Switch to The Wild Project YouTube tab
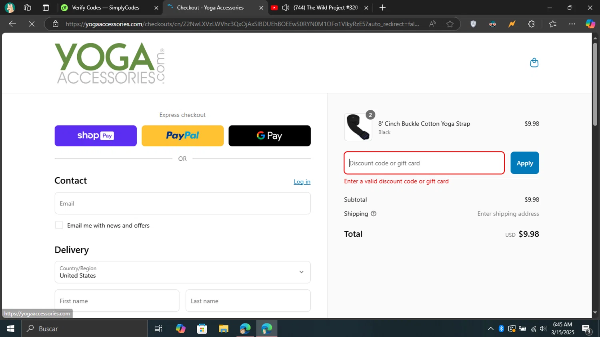This screenshot has height=337, width=600. coord(320,8)
